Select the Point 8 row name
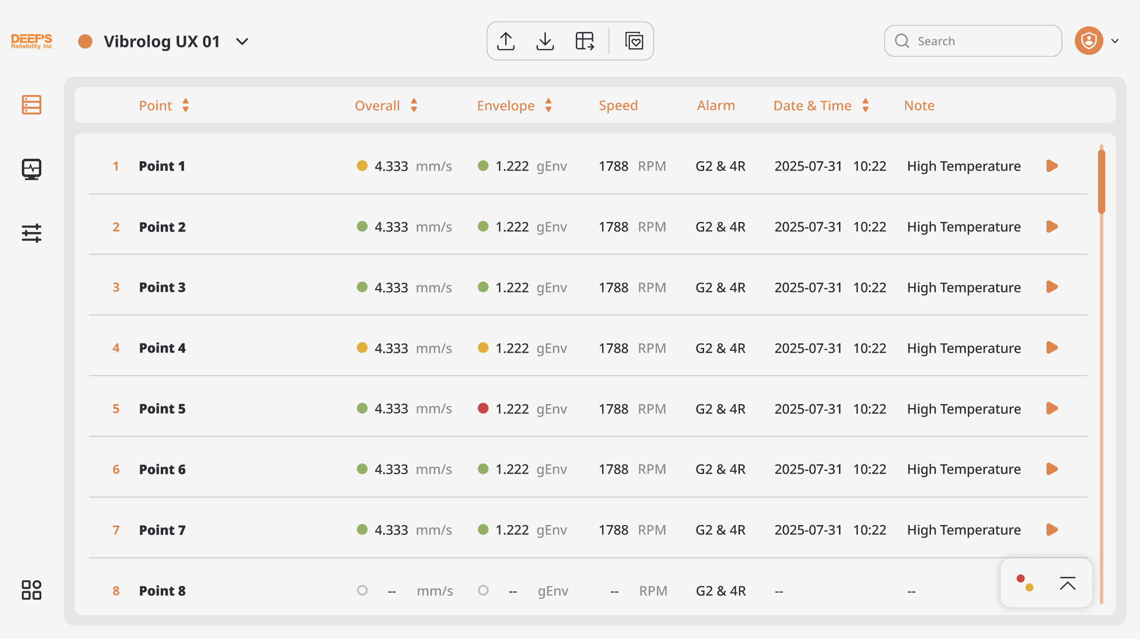The image size is (1140, 639). pyautogui.click(x=162, y=591)
